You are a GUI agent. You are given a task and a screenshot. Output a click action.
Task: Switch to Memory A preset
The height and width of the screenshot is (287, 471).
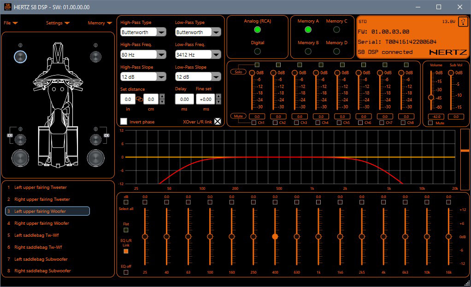tap(308, 30)
